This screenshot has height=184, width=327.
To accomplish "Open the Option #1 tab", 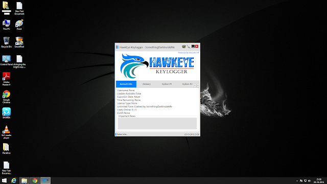I will pos(167,84).
